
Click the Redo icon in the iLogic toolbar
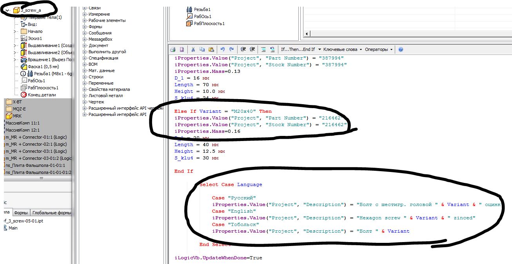point(231,49)
